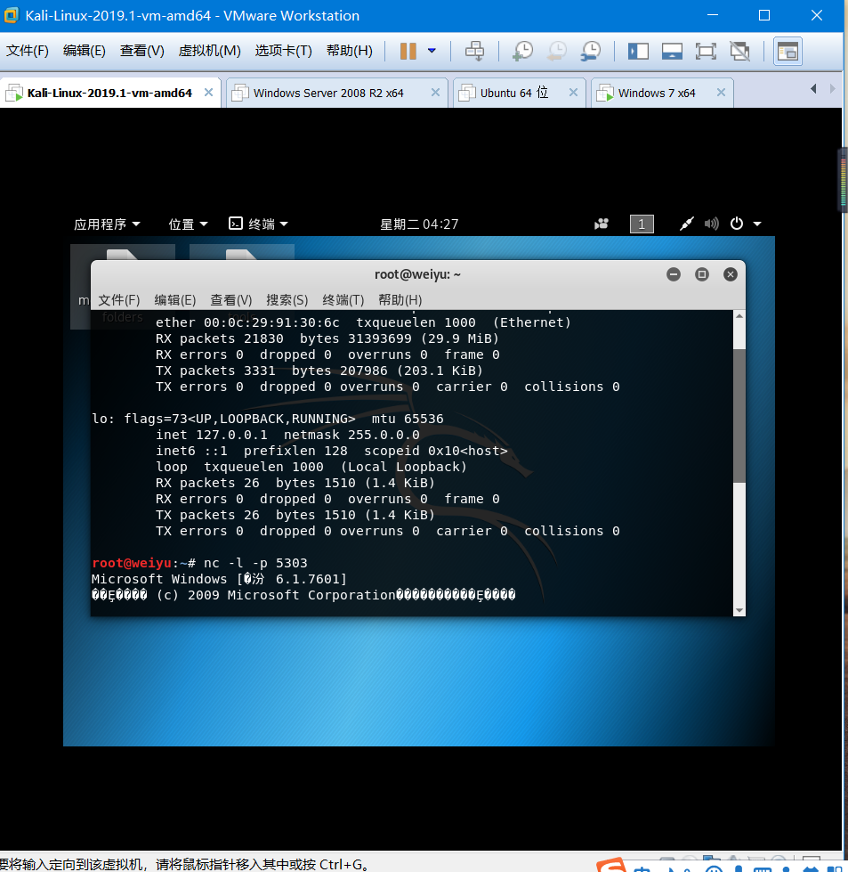The width and height of the screenshot is (848, 872).
Task: Open VMware 查看(V) menu
Action: point(141,51)
